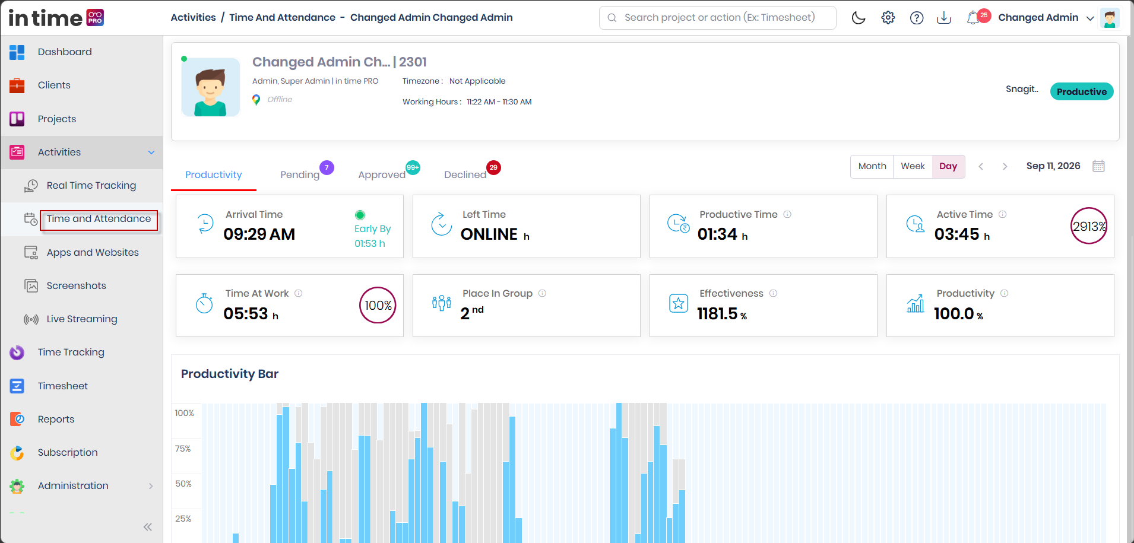Switch to Productivity tab
This screenshot has height=543, width=1134.
[214, 175]
